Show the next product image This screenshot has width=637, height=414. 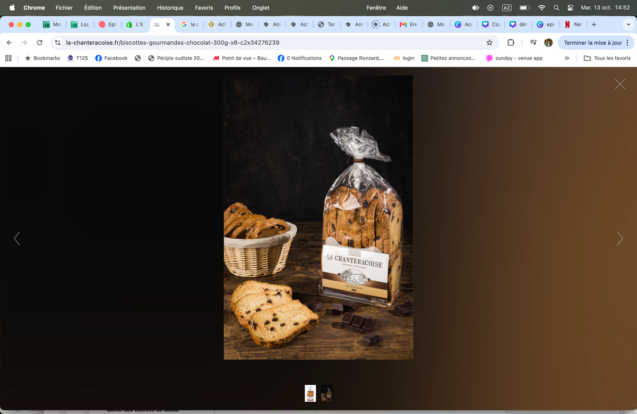tap(619, 239)
